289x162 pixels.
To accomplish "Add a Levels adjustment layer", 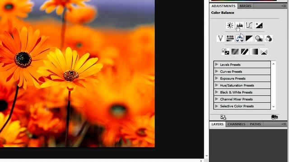I will pos(239,25).
